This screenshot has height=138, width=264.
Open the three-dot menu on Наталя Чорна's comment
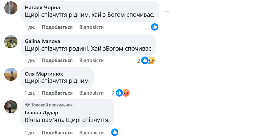click(x=167, y=11)
